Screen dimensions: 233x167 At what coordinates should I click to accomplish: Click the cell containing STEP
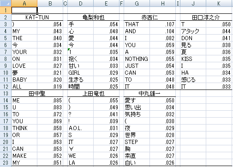(x=137, y=142)
